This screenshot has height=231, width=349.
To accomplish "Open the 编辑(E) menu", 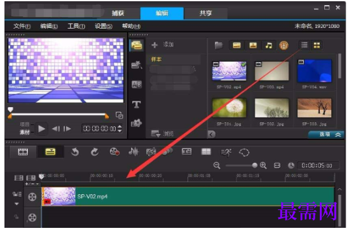I will tap(49, 27).
